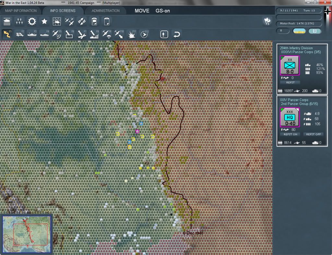
Task: Select the F10 air transfer mode
Action: pyautogui.click(x=119, y=34)
